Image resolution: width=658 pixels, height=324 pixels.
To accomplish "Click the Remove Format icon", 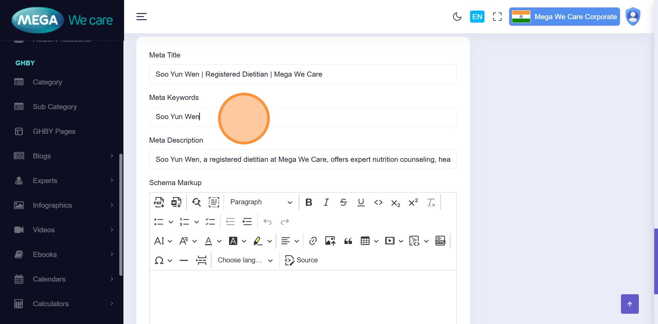I will [x=431, y=202].
